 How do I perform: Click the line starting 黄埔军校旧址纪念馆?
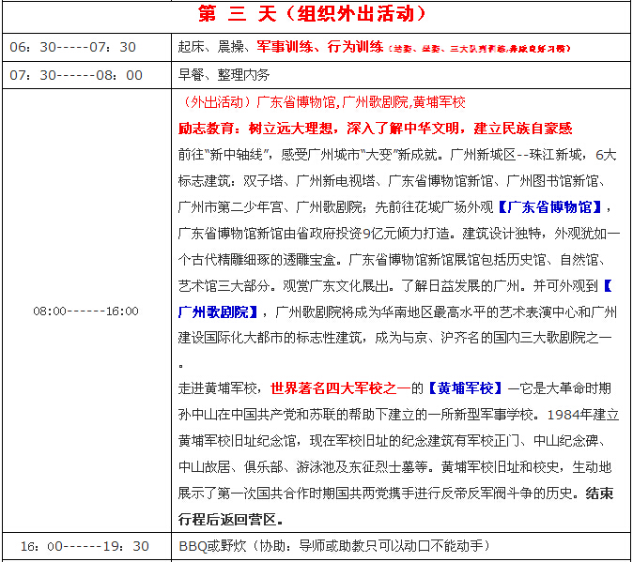[392, 441]
